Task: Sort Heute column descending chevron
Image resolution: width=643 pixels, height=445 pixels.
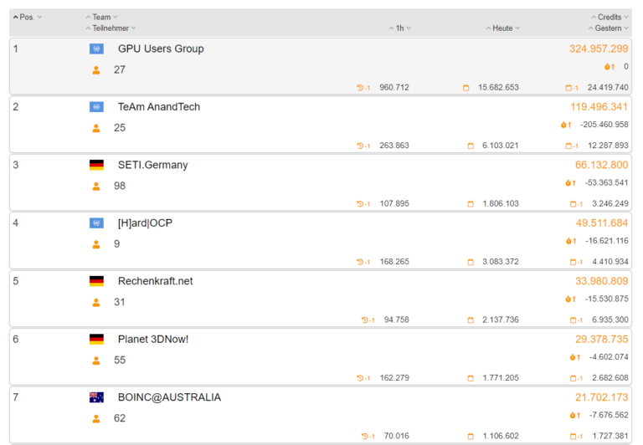Action: 517,28
